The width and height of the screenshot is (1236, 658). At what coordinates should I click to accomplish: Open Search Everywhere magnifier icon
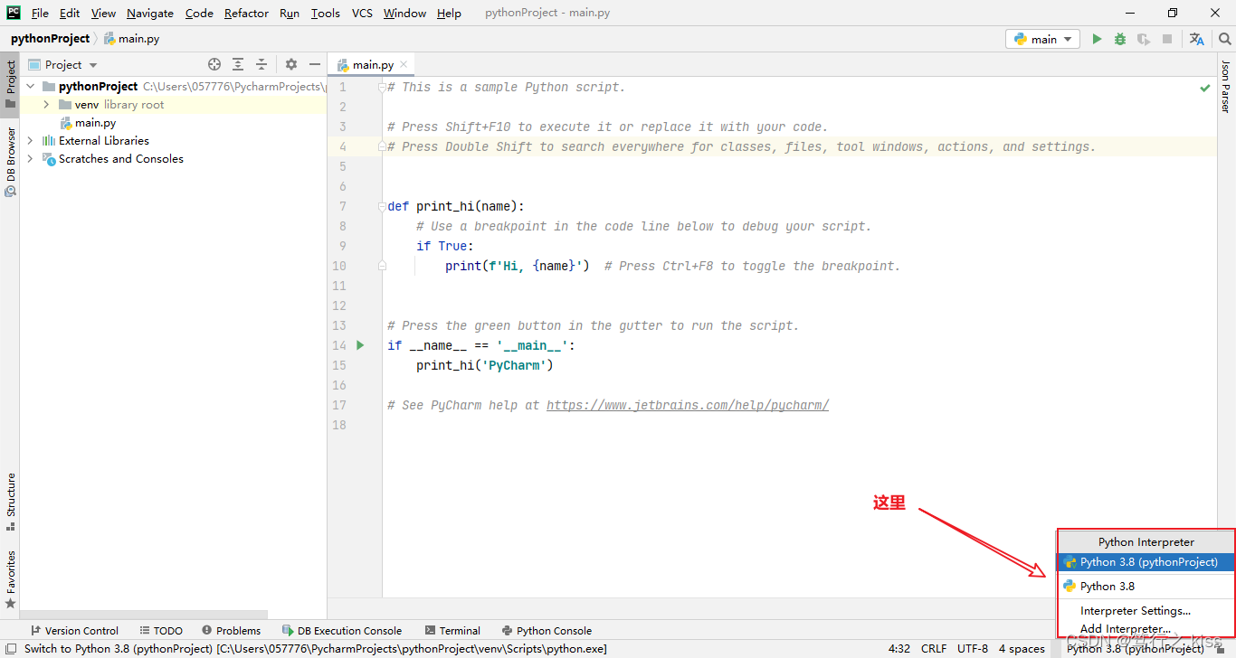coord(1225,39)
